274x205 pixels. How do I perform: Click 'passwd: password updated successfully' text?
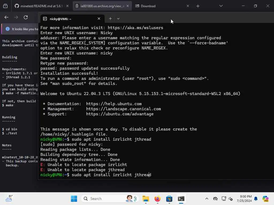85,68
